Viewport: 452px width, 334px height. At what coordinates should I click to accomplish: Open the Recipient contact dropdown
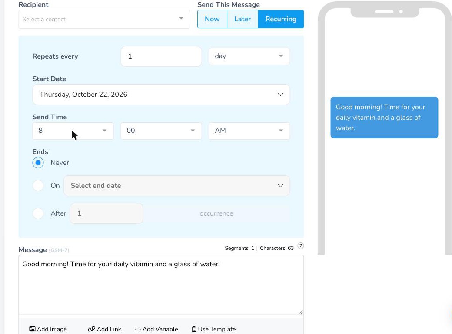[x=104, y=19]
